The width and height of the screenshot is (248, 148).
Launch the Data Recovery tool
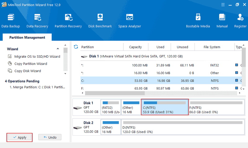pos(37,20)
